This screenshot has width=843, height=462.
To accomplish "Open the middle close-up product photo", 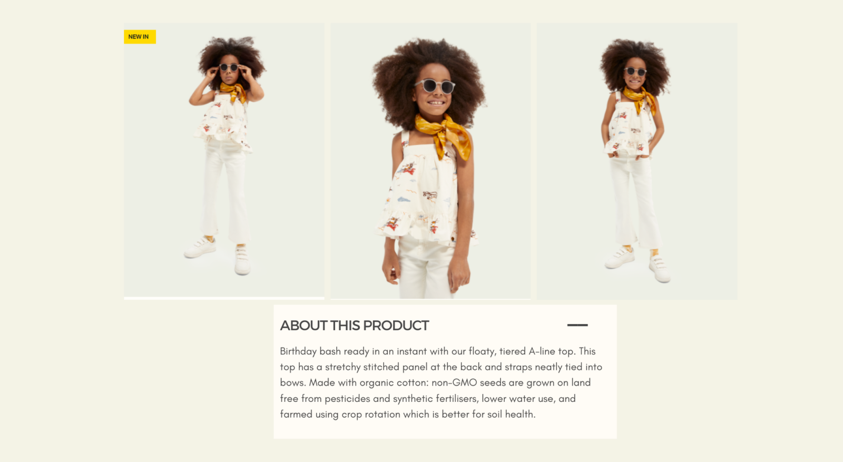I will coord(430,161).
